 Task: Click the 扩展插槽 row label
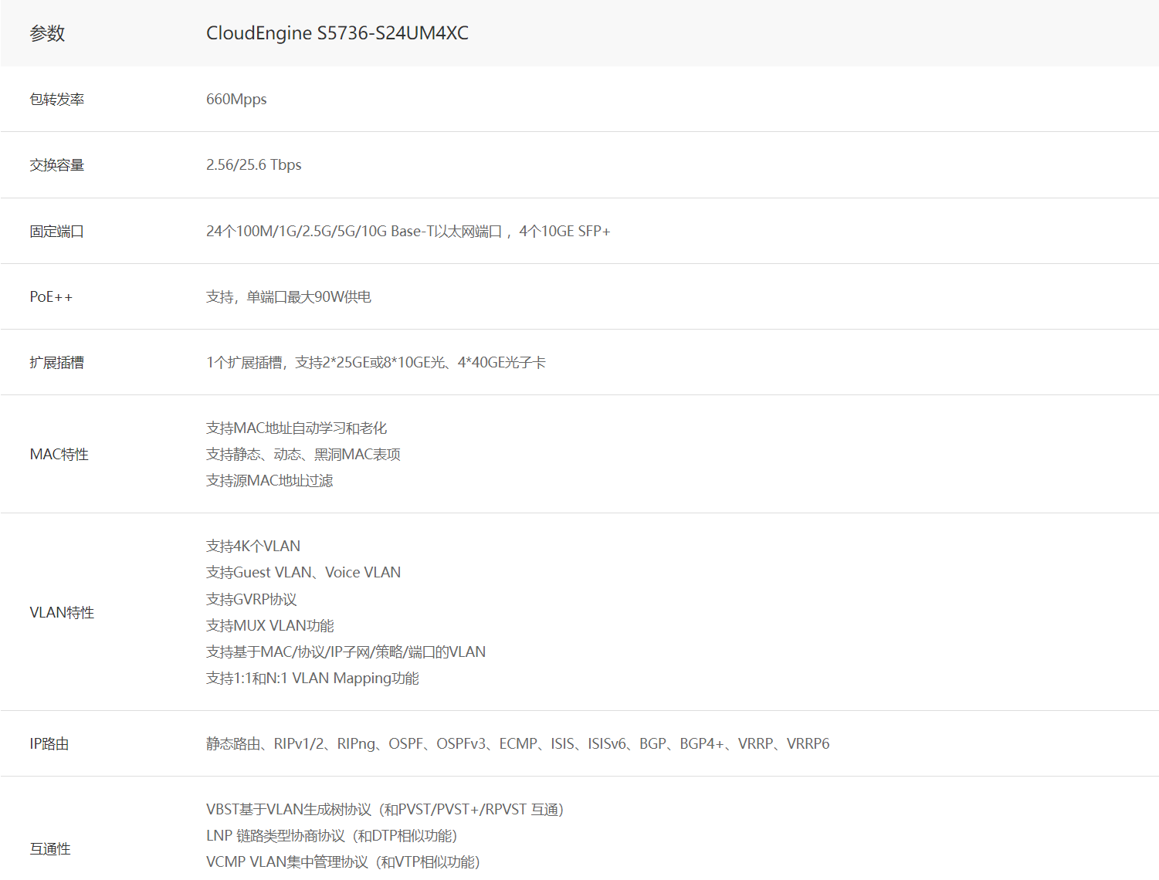point(56,362)
